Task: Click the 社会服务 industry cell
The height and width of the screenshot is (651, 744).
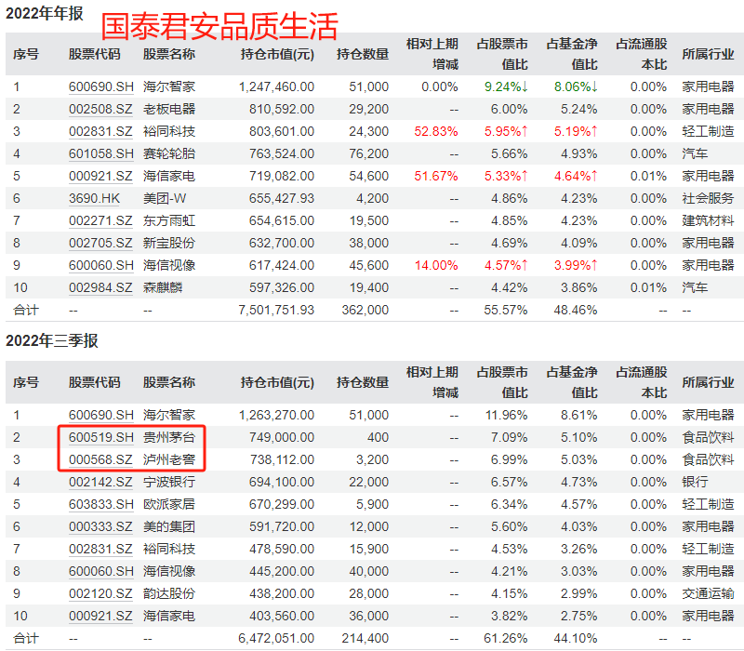Action: (x=708, y=198)
